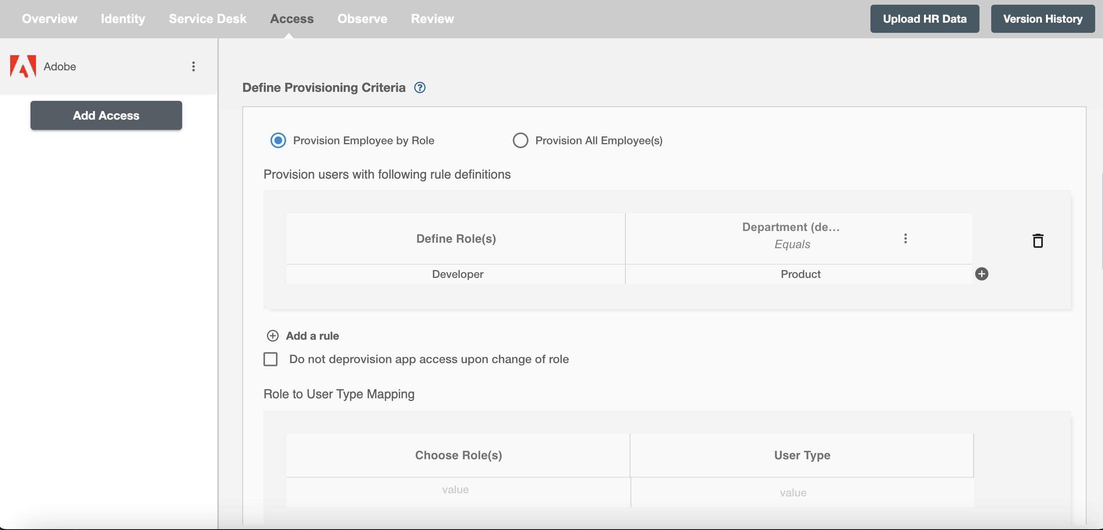Click the plus icon to add a department value
Image resolution: width=1103 pixels, height=530 pixels.
(x=981, y=273)
